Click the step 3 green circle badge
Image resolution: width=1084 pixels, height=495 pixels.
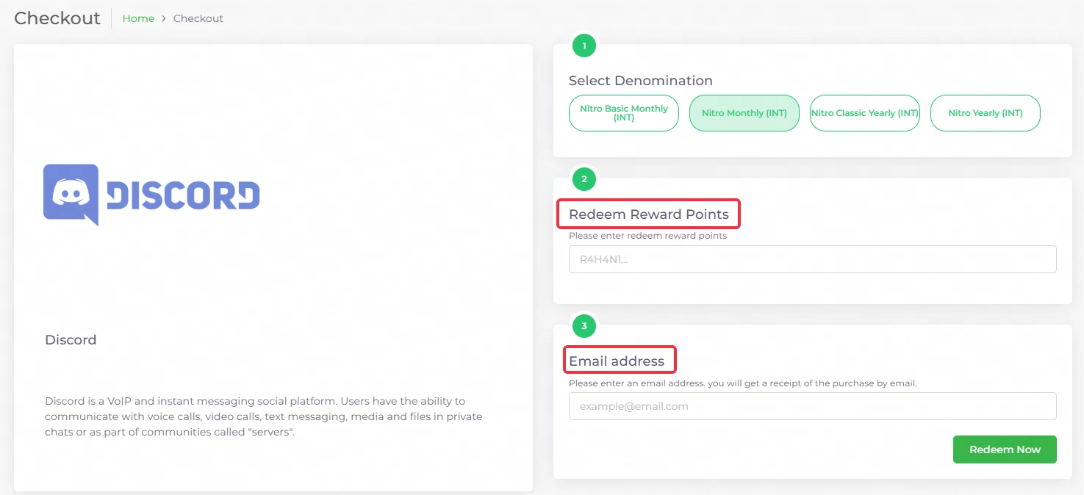click(x=584, y=326)
